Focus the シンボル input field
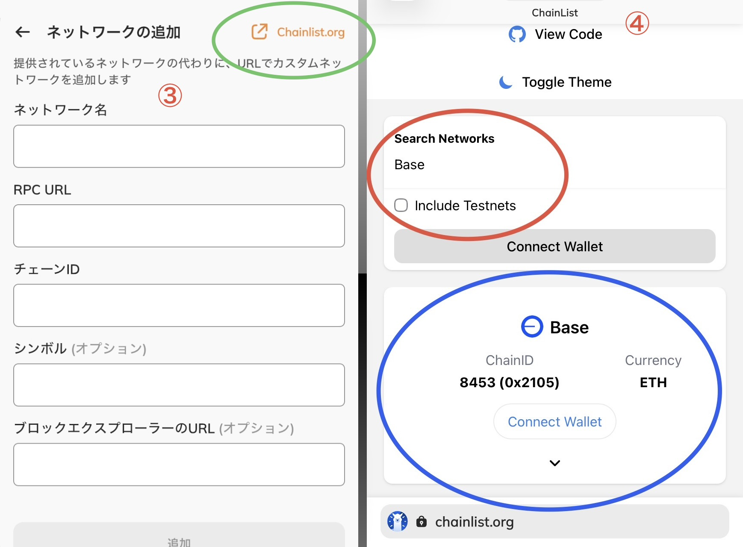 coord(179,385)
